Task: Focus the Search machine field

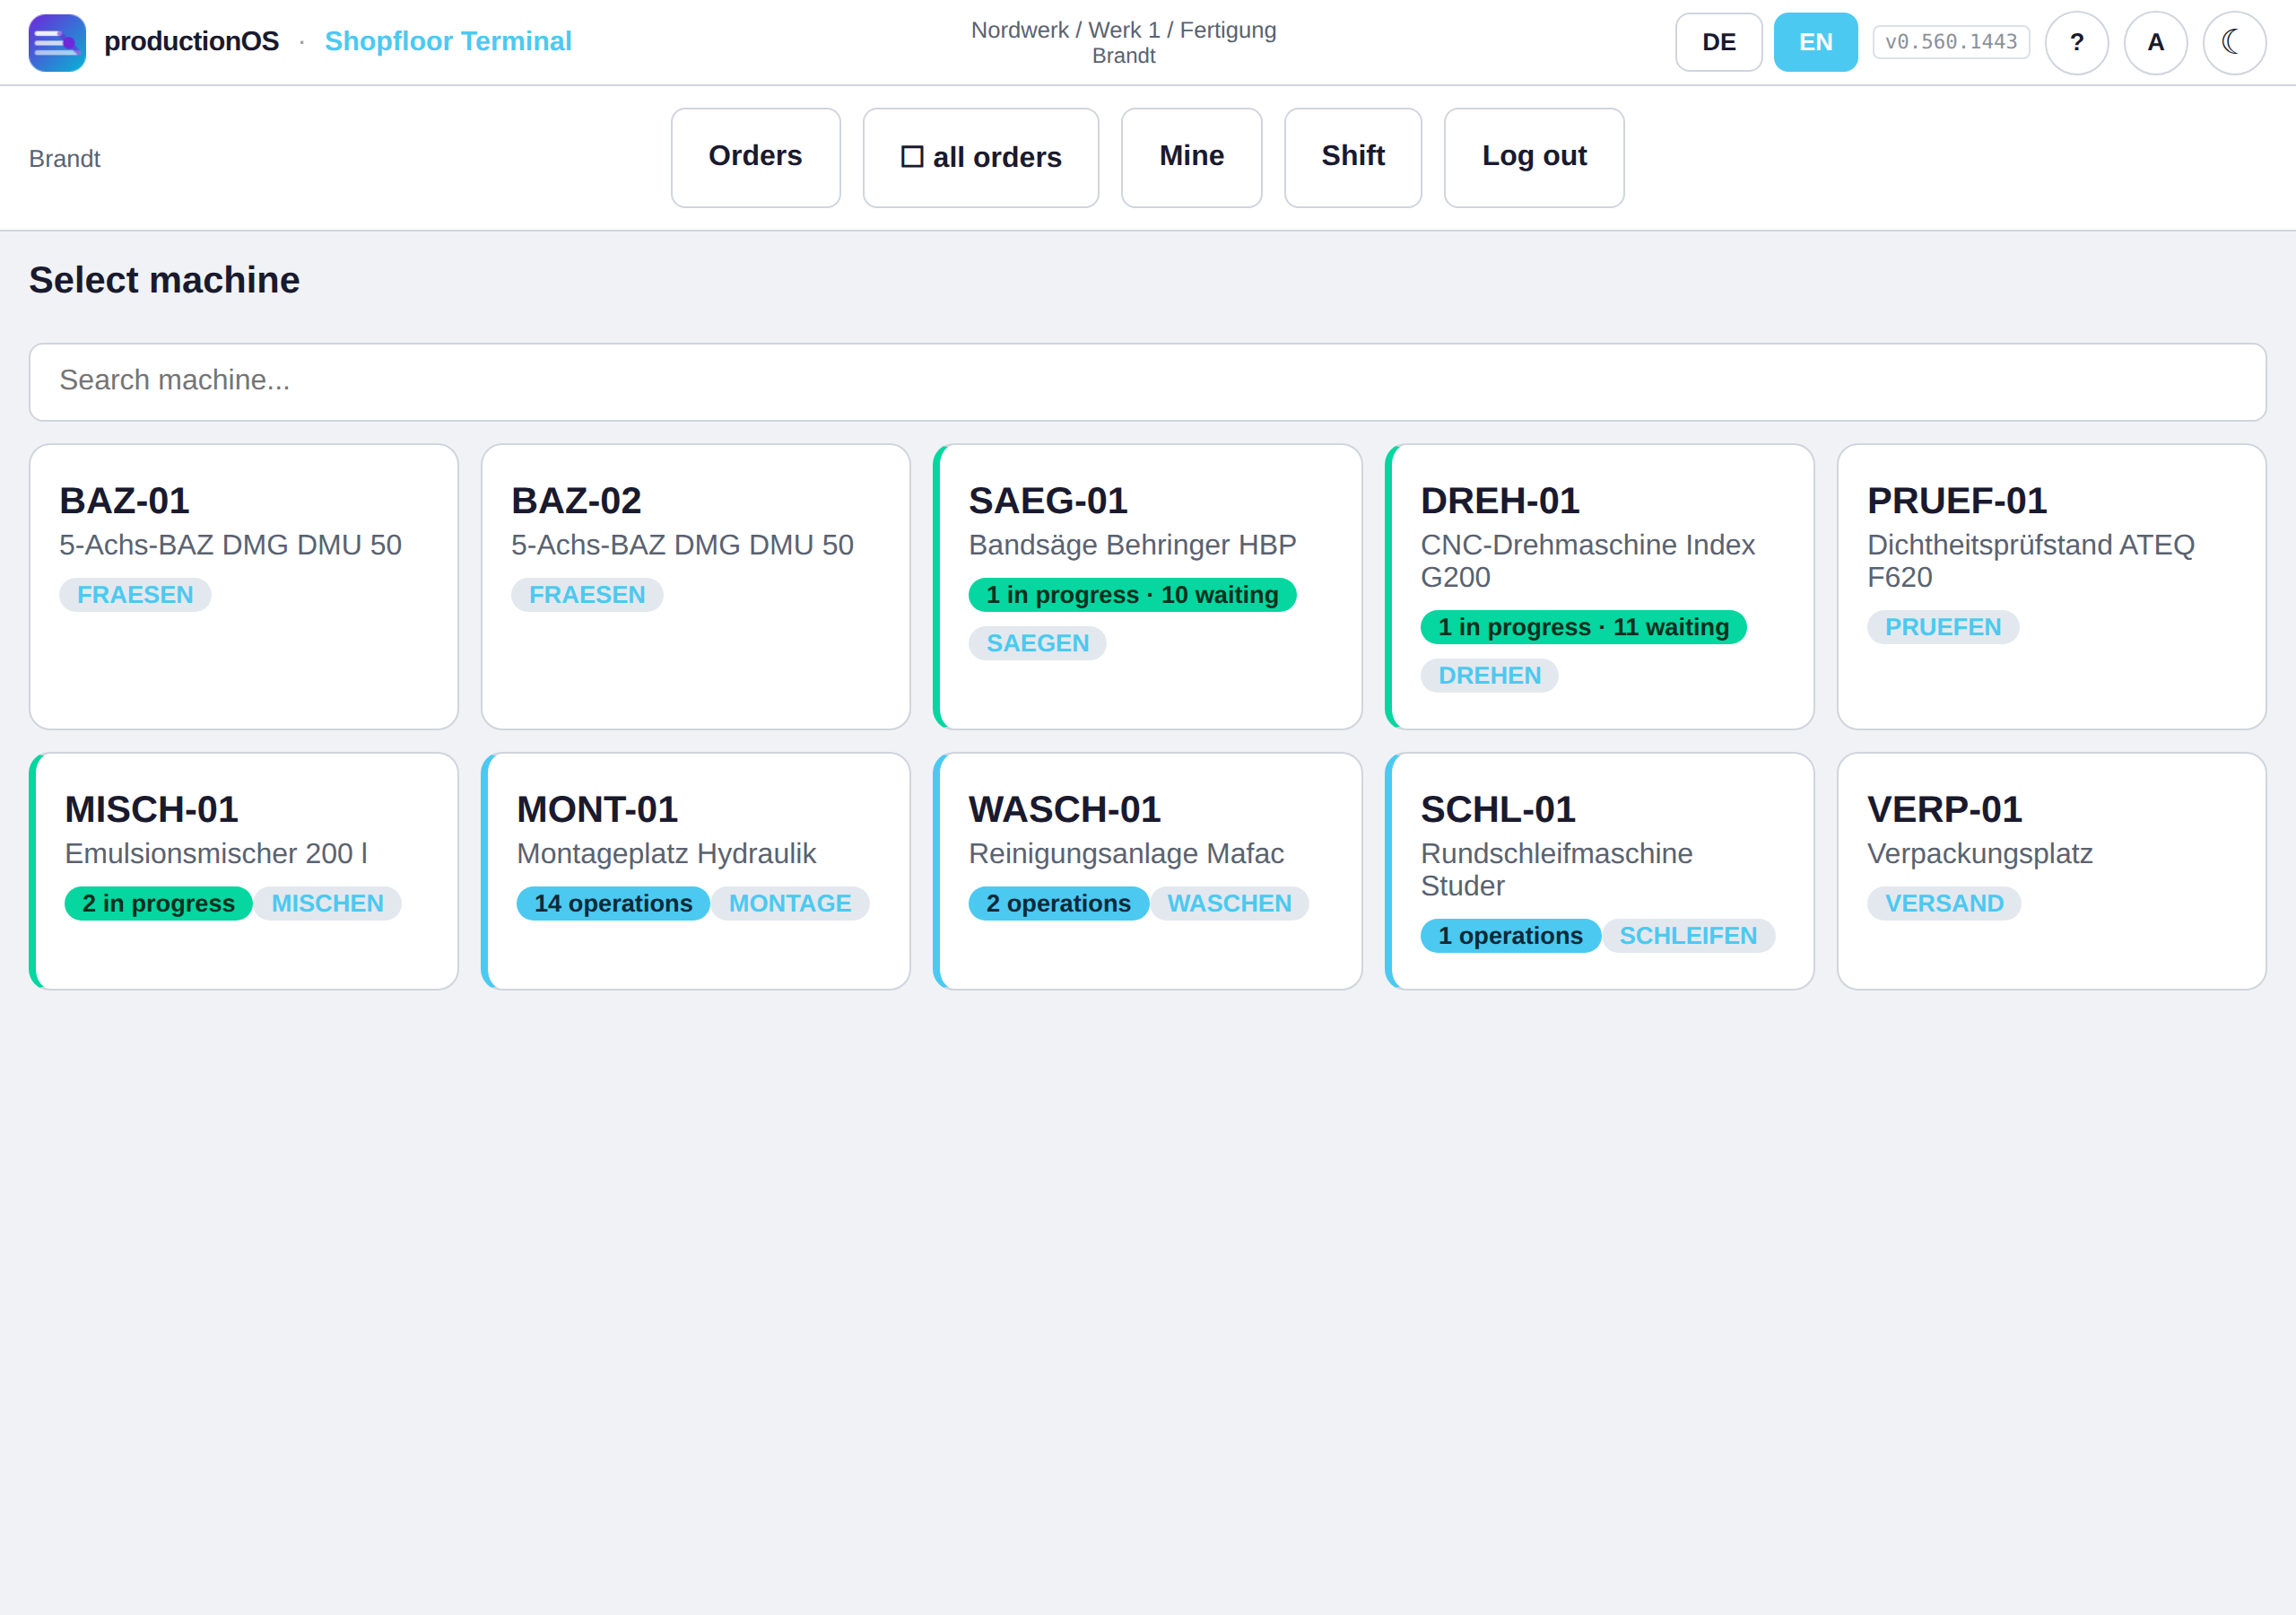Action: pyautogui.click(x=1147, y=381)
